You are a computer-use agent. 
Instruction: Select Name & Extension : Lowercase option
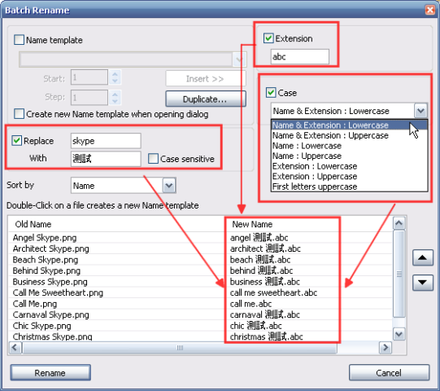click(349, 125)
